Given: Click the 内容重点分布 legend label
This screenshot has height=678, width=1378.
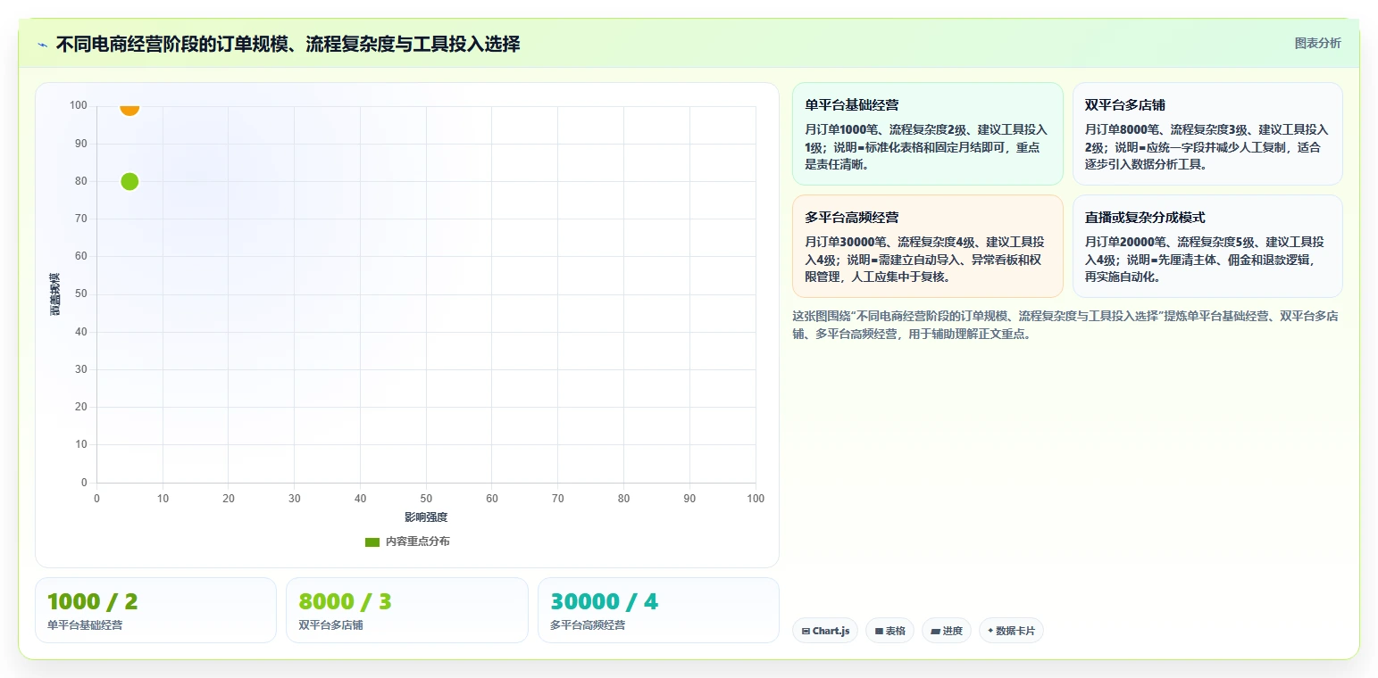Looking at the screenshot, I should pyautogui.click(x=417, y=542).
